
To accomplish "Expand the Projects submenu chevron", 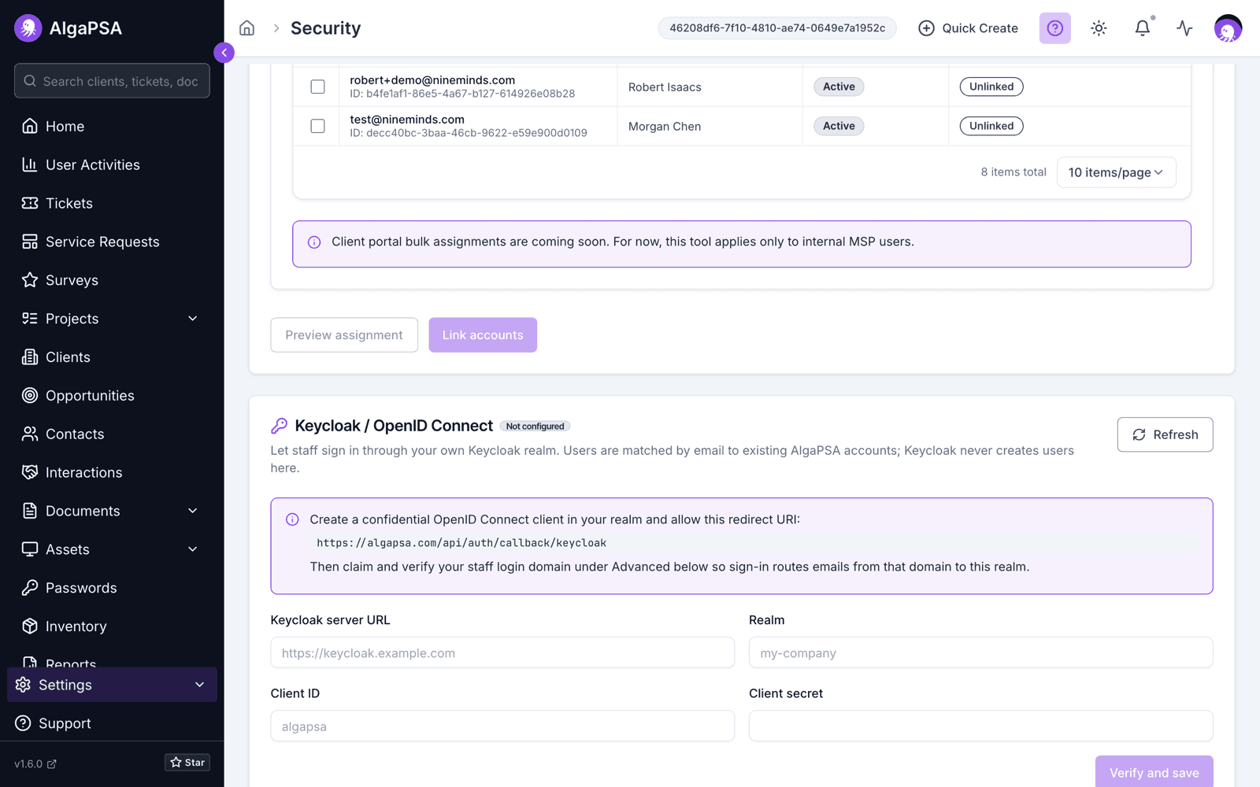I will point(193,319).
